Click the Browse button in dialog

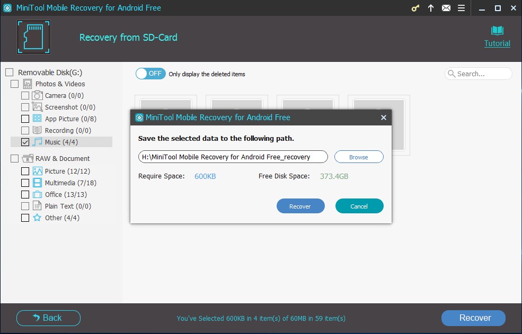(x=359, y=157)
